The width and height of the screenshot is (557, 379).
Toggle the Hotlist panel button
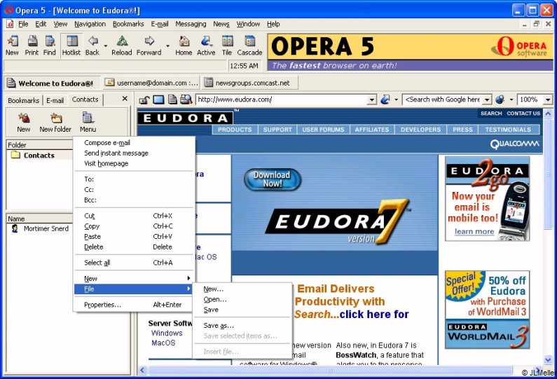click(x=71, y=46)
